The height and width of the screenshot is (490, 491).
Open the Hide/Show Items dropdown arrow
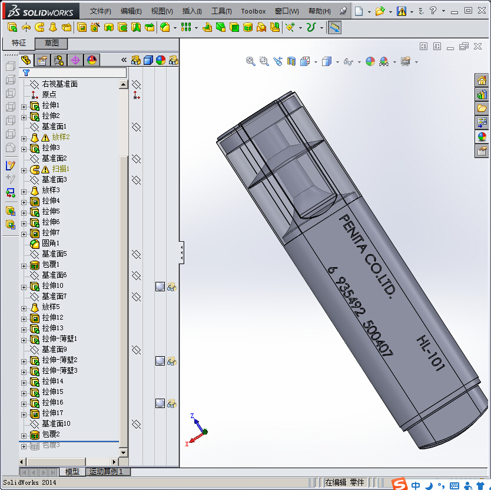(359, 62)
